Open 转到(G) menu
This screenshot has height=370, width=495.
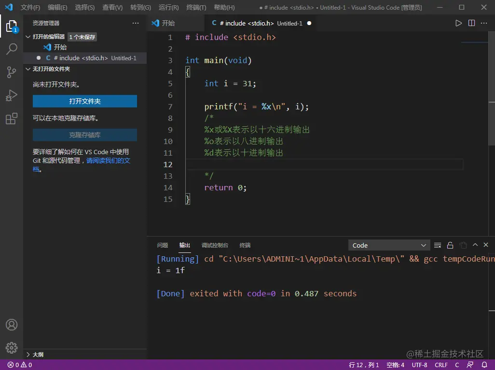[140, 7]
